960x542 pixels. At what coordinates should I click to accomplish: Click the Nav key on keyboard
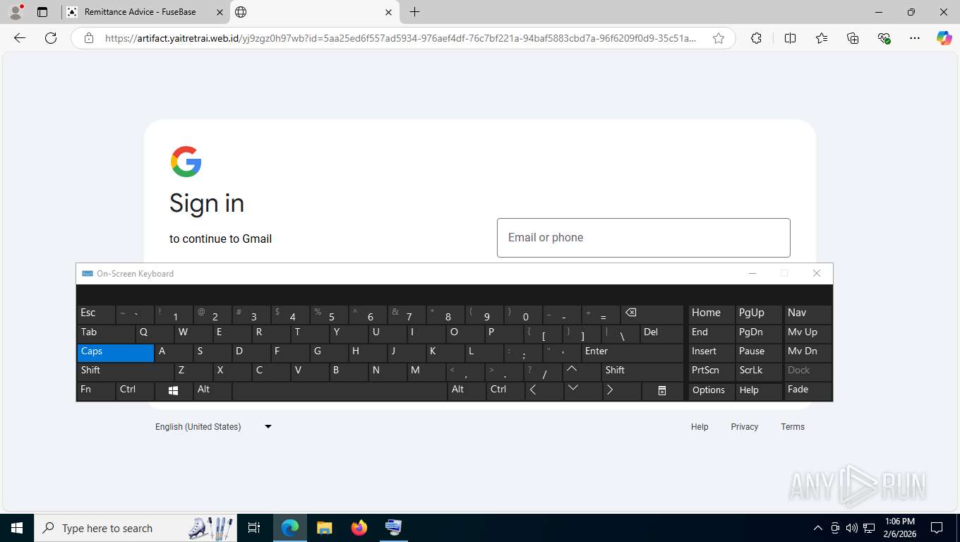808,314
